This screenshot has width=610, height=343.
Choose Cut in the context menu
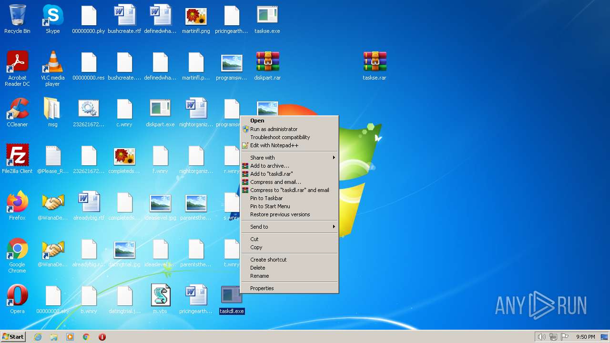click(289, 239)
